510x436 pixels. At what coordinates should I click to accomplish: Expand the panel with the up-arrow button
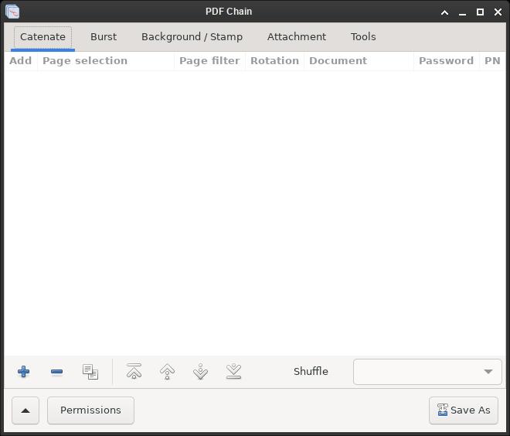(x=25, y=410)
